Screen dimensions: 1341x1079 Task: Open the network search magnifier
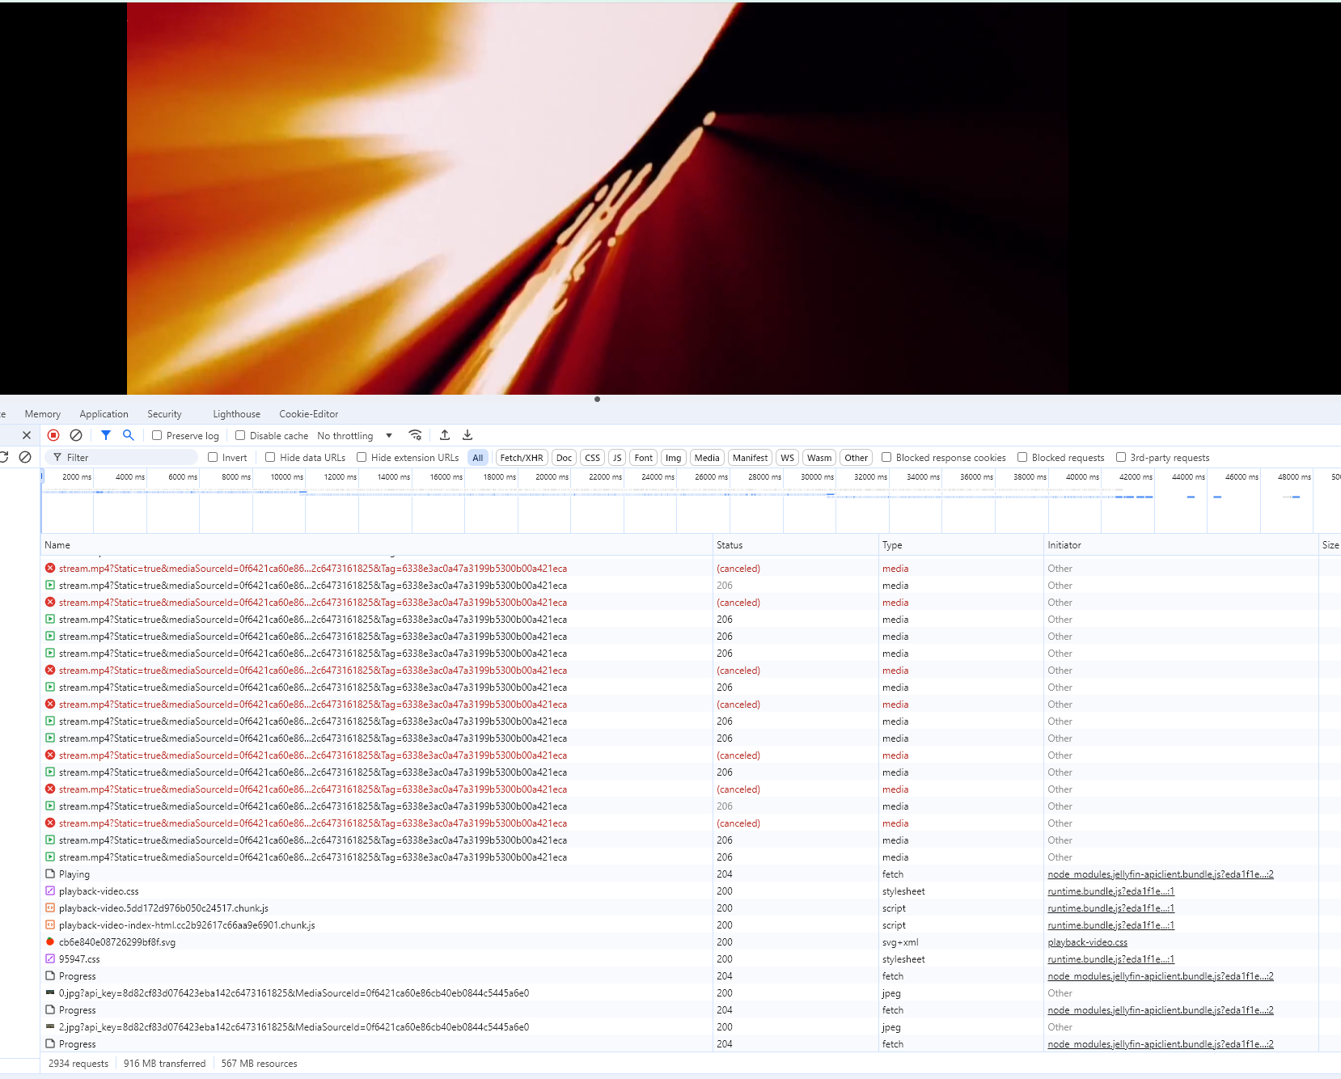(128, 435)
